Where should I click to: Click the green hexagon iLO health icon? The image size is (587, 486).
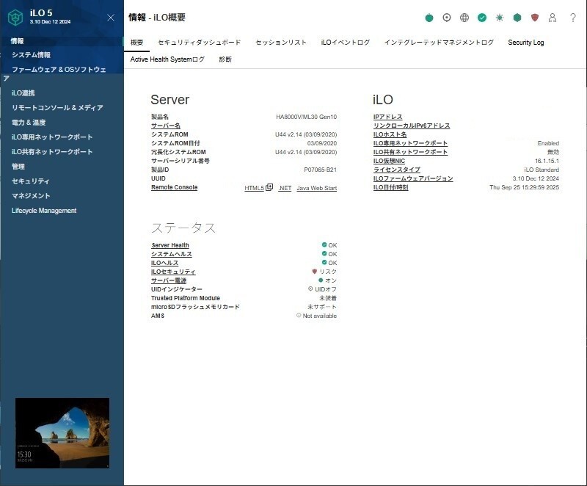point(517,18)
